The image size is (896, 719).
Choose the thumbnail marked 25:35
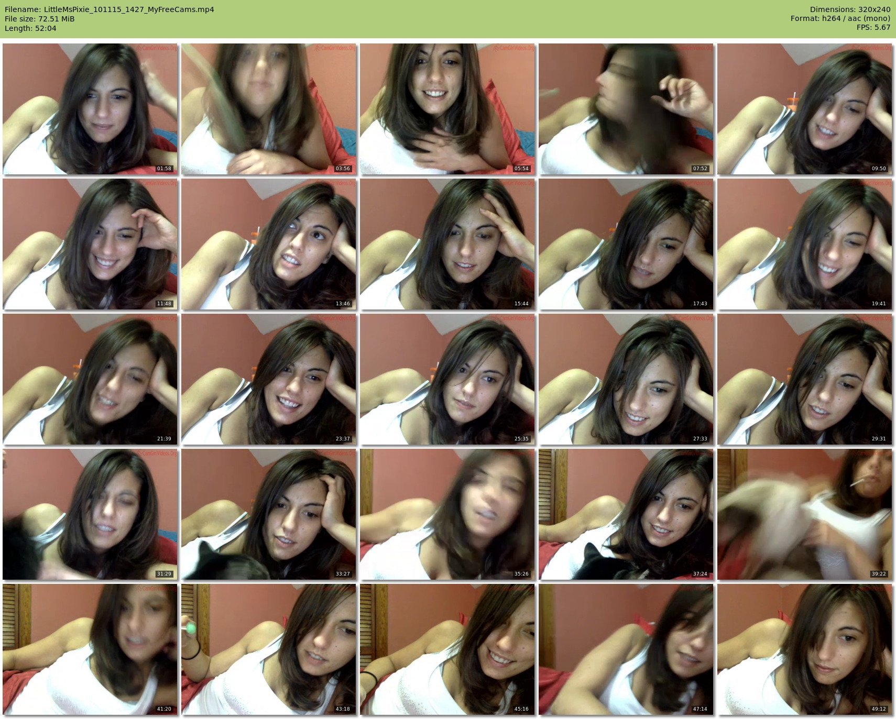click(447, 379)
